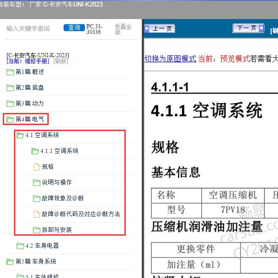Screen dimensions: 278x278
Task: Click the 空调压缩机 table cell
Action: [x=233, y=195]
